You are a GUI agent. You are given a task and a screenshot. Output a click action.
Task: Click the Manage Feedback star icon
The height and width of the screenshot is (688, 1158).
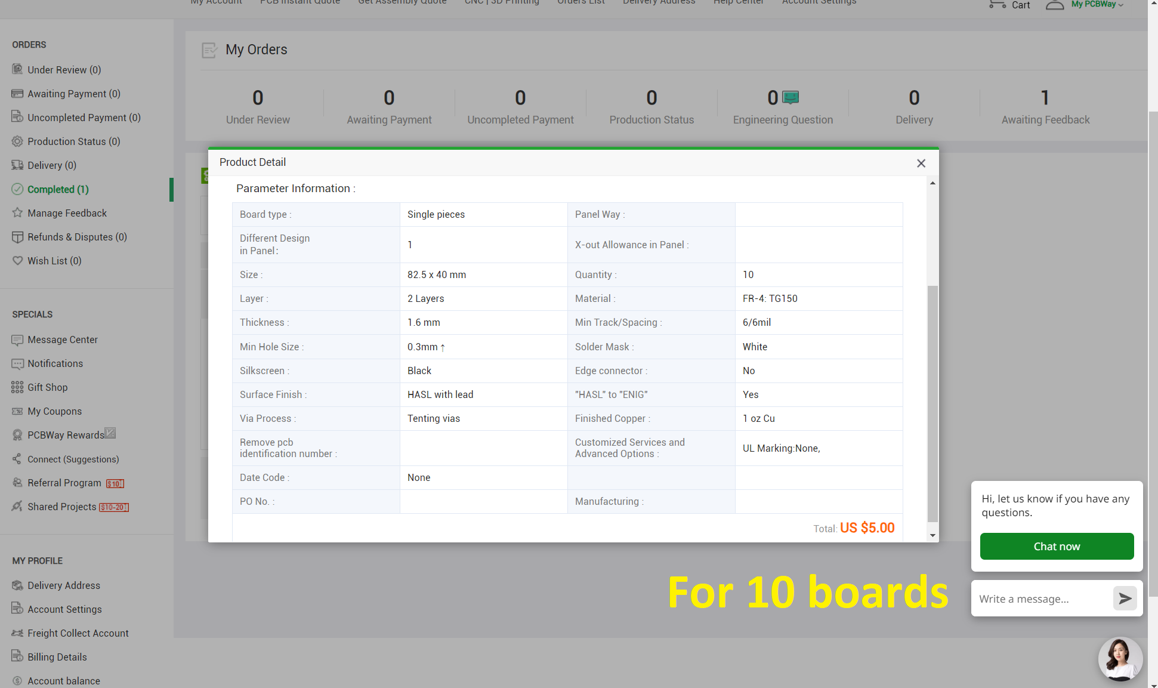point(17,213)
